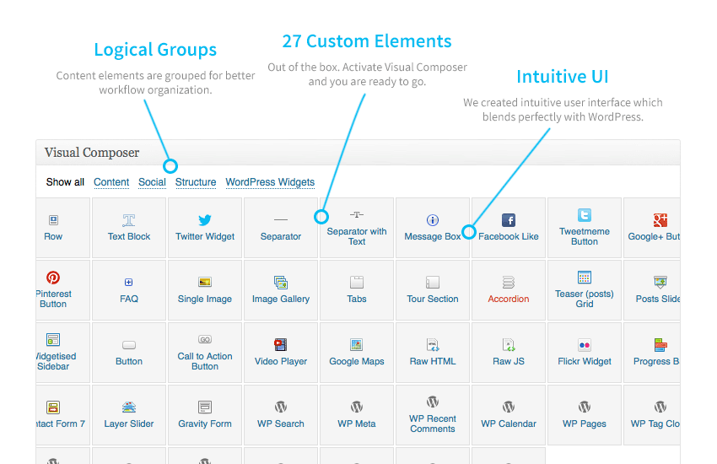
Task: Select the Posts Slider icon
Action: pos(660,282)
